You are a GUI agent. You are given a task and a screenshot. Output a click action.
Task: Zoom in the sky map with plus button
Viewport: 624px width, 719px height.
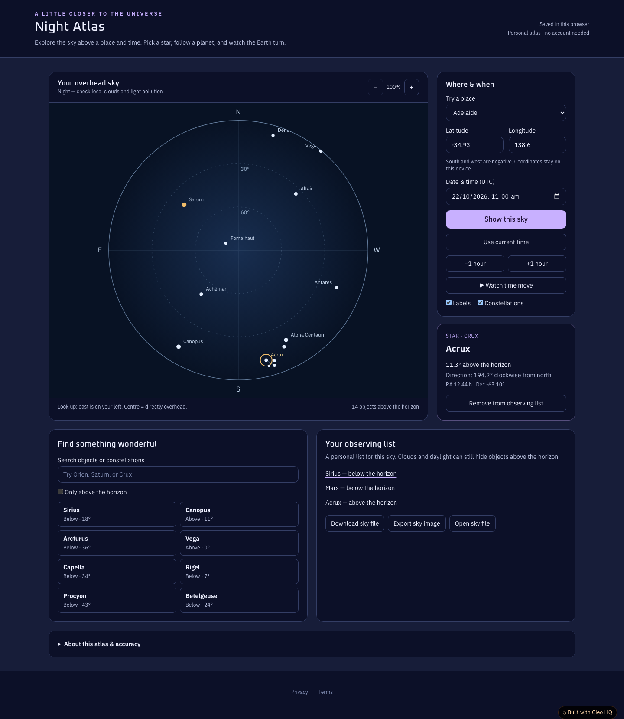pos(412,87)
